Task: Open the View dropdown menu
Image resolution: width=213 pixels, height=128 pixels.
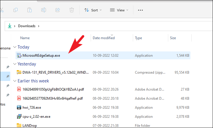Action: (x=119, y=10)
